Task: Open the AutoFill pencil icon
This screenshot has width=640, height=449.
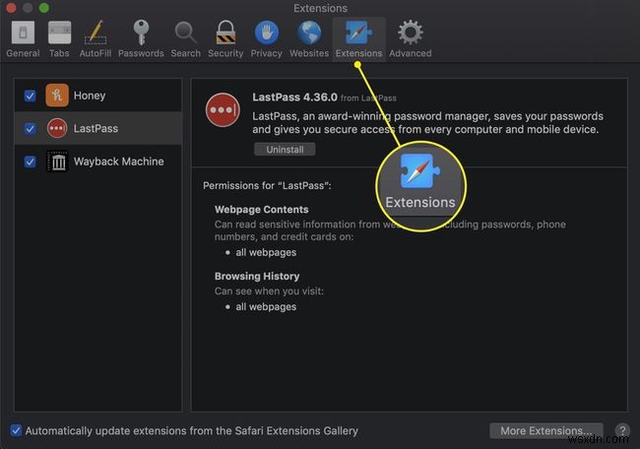Action: point(96,32)
